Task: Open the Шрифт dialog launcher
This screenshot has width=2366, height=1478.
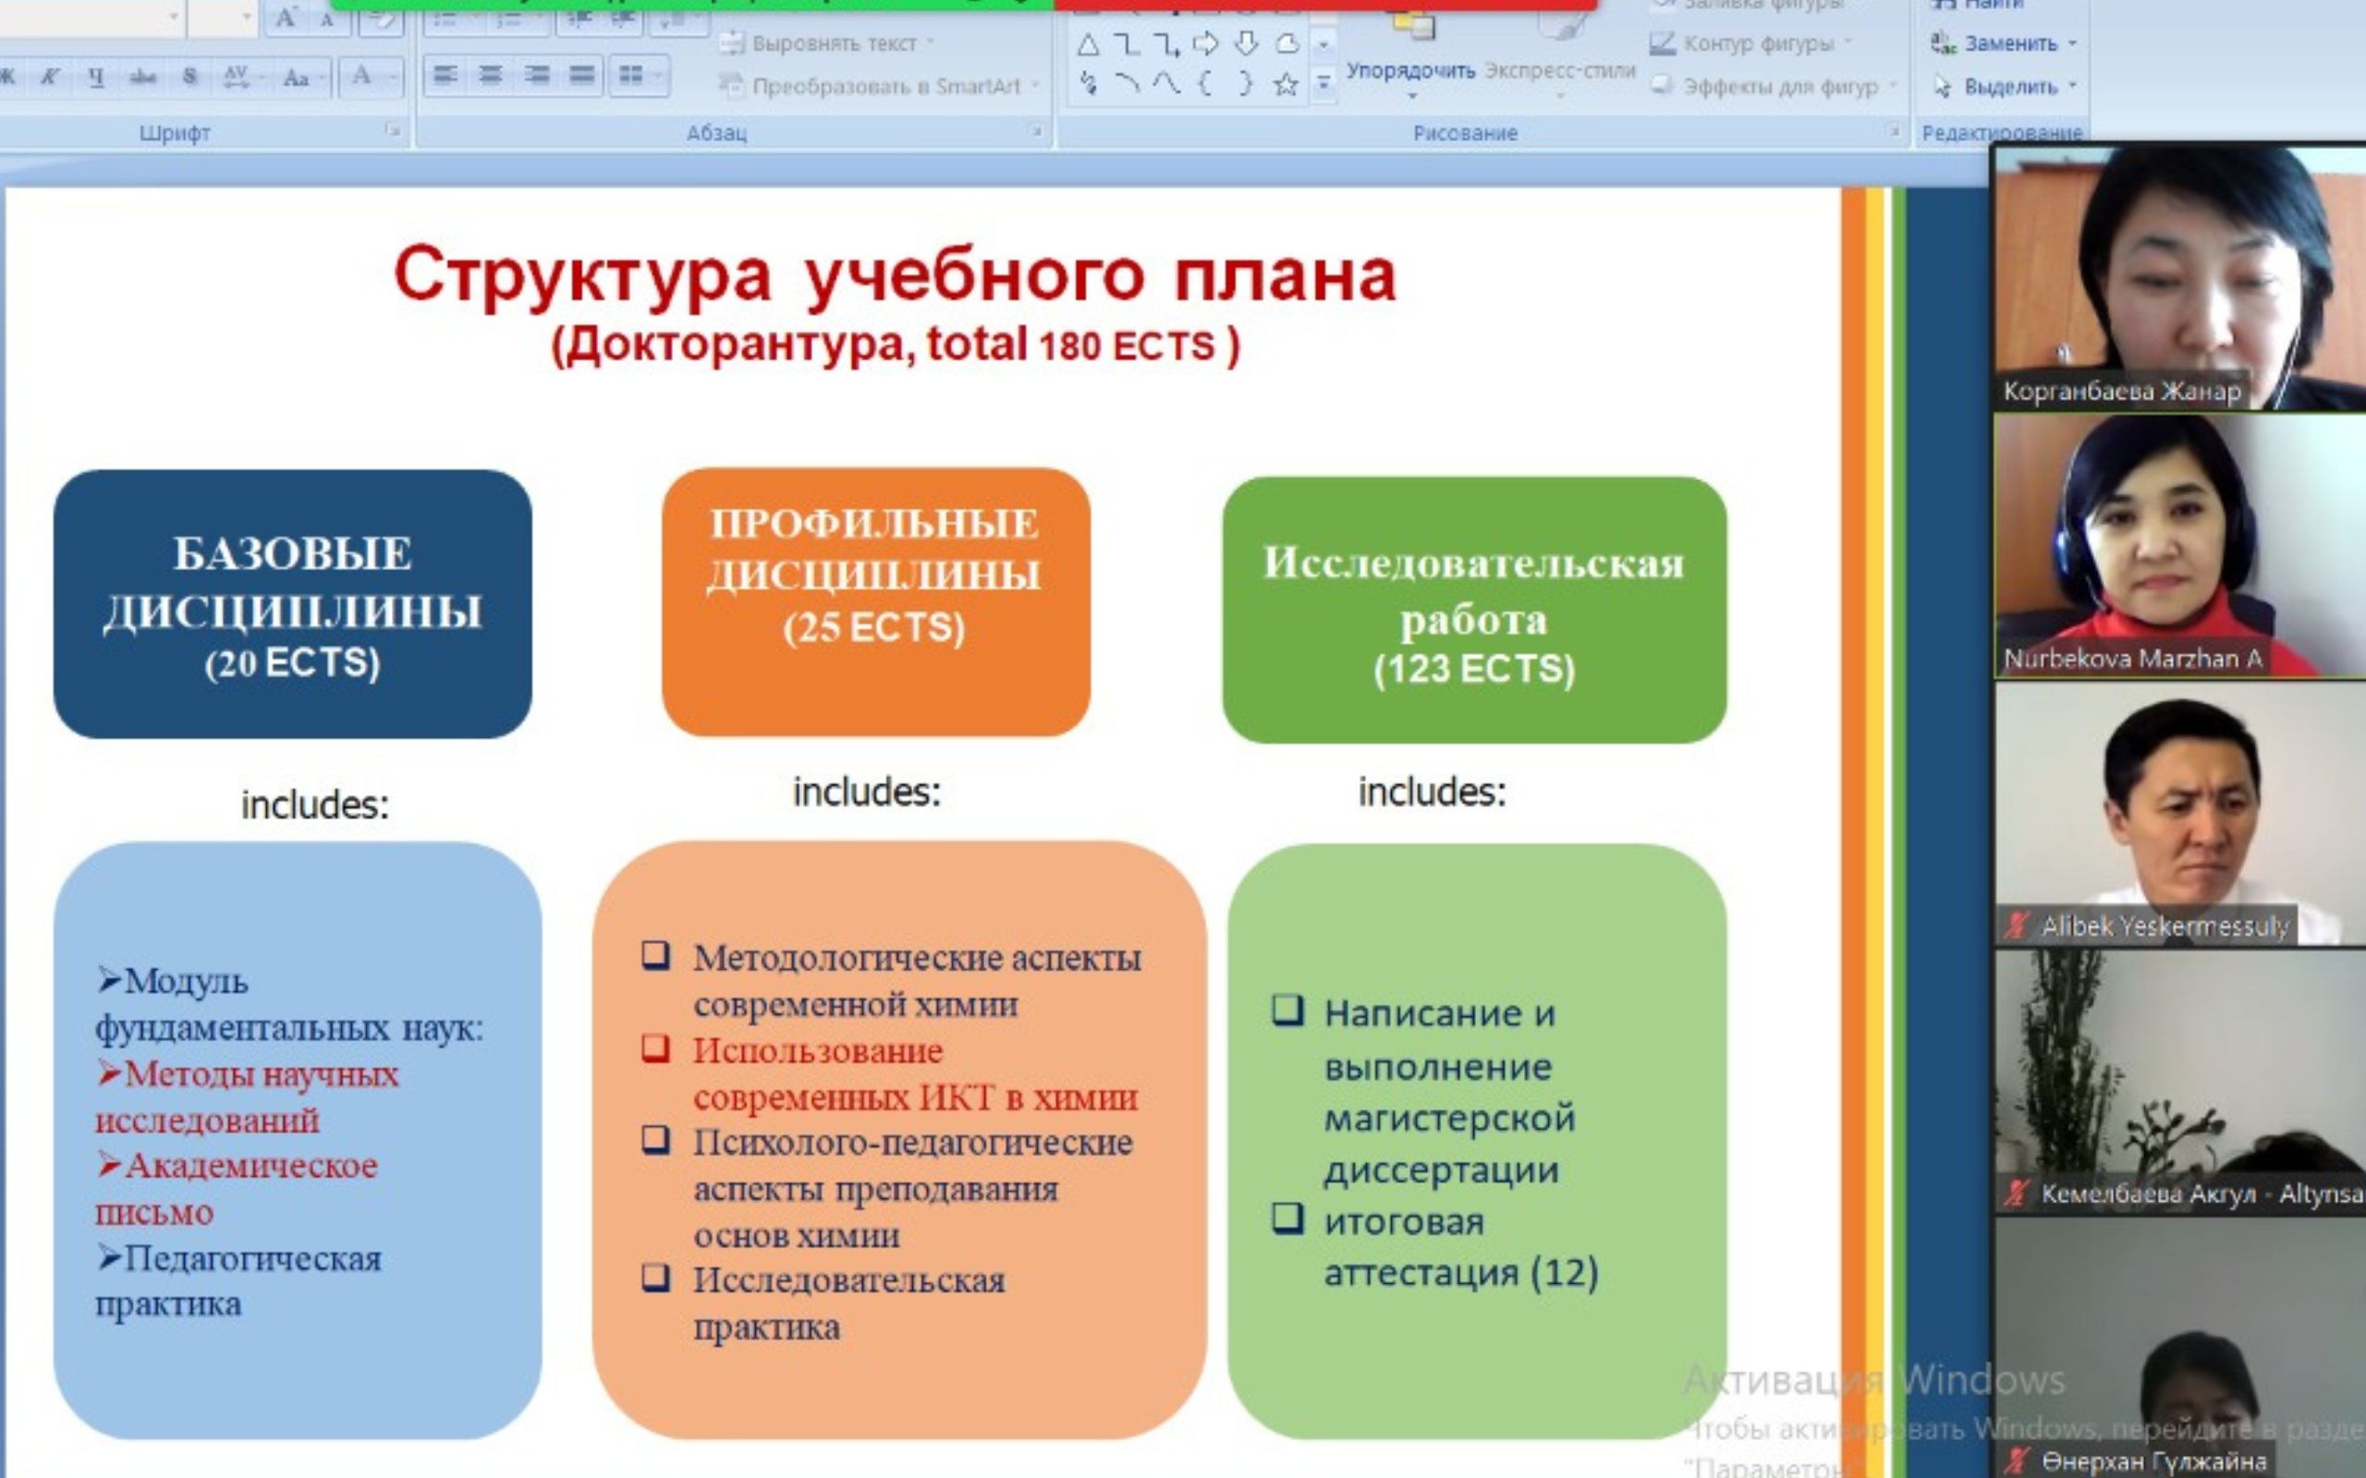Action: (393, 130)
